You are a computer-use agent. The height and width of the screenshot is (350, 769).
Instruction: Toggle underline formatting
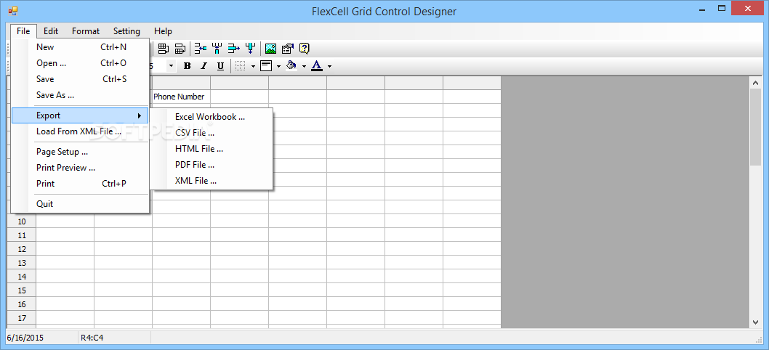221,65
